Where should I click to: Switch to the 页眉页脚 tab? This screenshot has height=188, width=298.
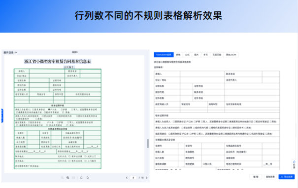click(x=217, y=55)
